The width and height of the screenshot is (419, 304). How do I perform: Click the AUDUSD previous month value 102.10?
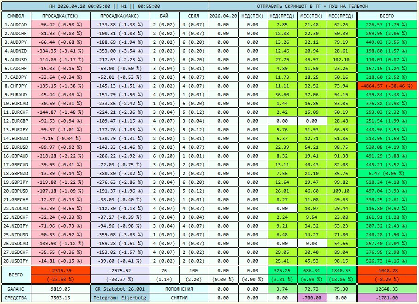pyautogui.click(x=341, y=59)
